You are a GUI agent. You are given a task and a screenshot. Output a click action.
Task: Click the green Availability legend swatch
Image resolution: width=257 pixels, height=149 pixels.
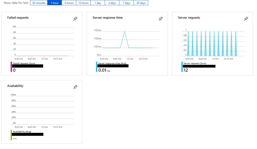pos(11,135)
